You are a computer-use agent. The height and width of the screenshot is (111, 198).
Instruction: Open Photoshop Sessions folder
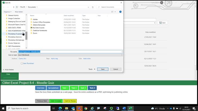15,37
